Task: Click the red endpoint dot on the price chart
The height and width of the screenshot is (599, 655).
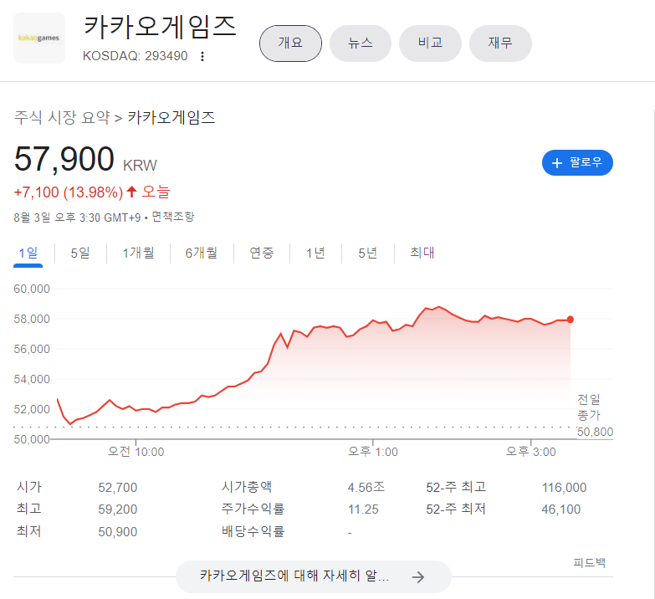Action: tap(571, 320)
